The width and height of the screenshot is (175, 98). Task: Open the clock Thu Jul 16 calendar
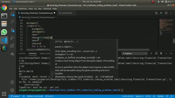(92, 2)
